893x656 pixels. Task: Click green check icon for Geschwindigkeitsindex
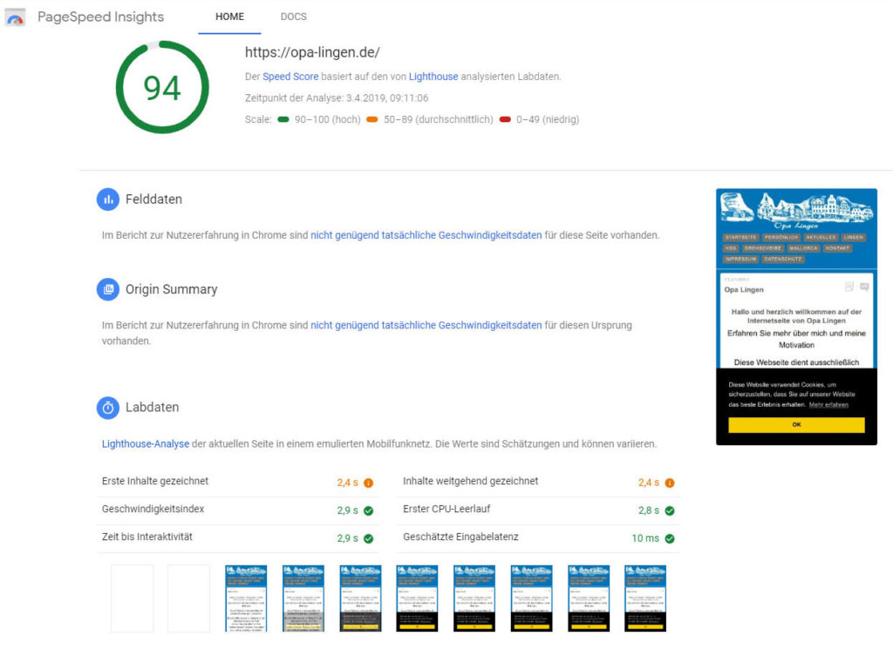pyautogui.click(x=369, y=511)
